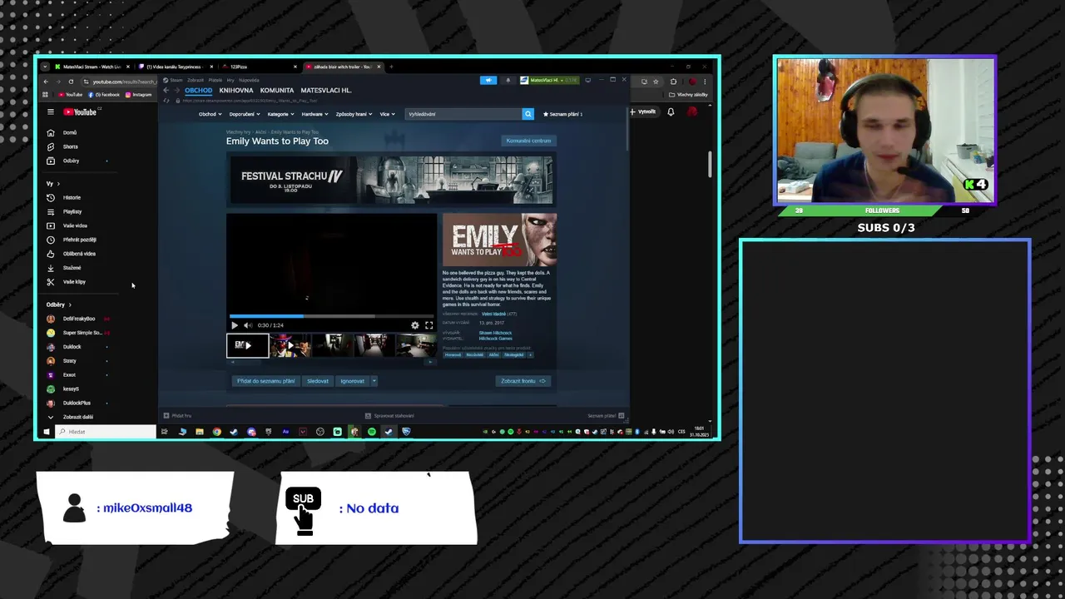The width and height of the screenshot is (1065, 599).
Task: Switch to KOMUNITA tab in Steam
Action: click(x=277, y=90)
